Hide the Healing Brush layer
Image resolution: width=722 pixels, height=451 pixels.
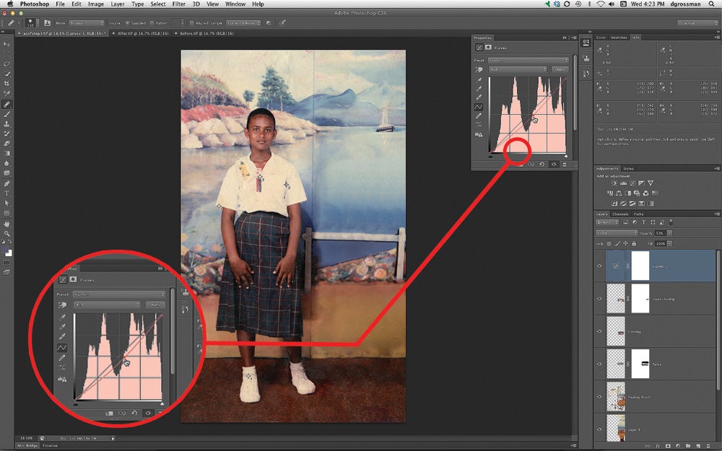coord(599,397)
